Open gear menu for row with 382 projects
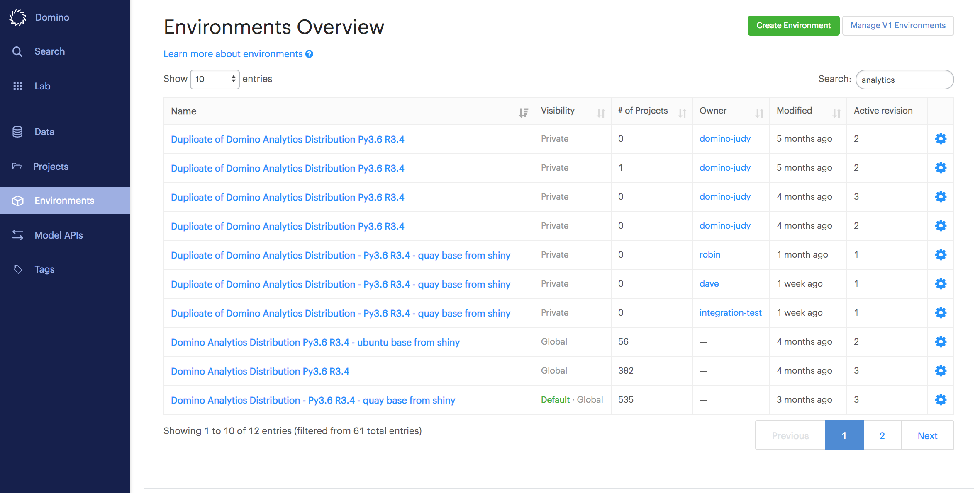Image resolution: width=980 pixels, height=493 pixels. coord(941,370)
